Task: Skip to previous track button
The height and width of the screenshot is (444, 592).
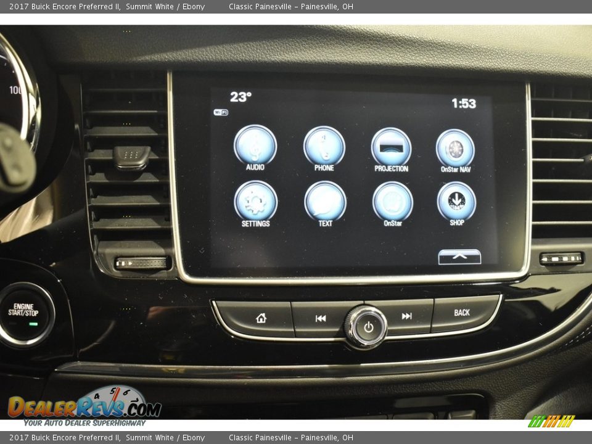Action: point(320,319)
